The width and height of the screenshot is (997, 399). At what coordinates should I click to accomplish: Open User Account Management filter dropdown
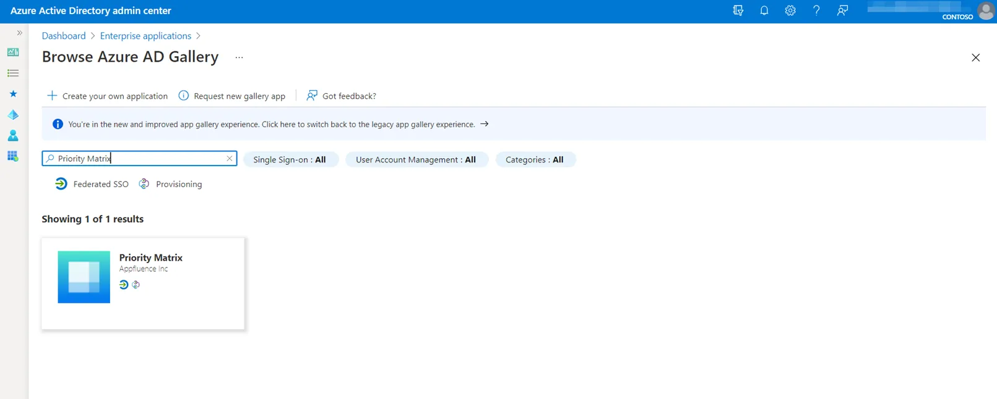click(x=416, y=159)
